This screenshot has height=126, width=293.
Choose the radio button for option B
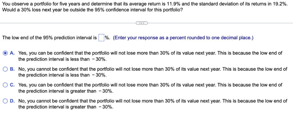point(6,69)
